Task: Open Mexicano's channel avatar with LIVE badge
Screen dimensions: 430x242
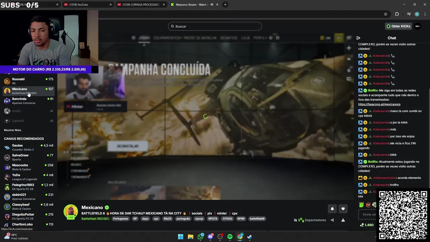Action: click(x=71, y=212)
